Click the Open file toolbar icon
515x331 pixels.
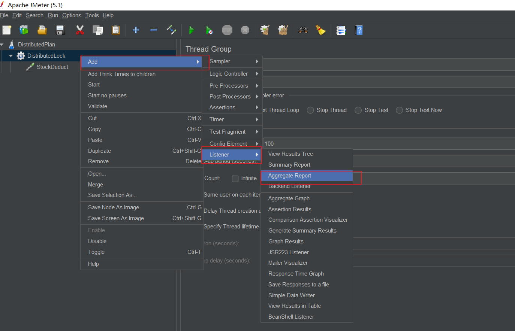pos(42,30)
